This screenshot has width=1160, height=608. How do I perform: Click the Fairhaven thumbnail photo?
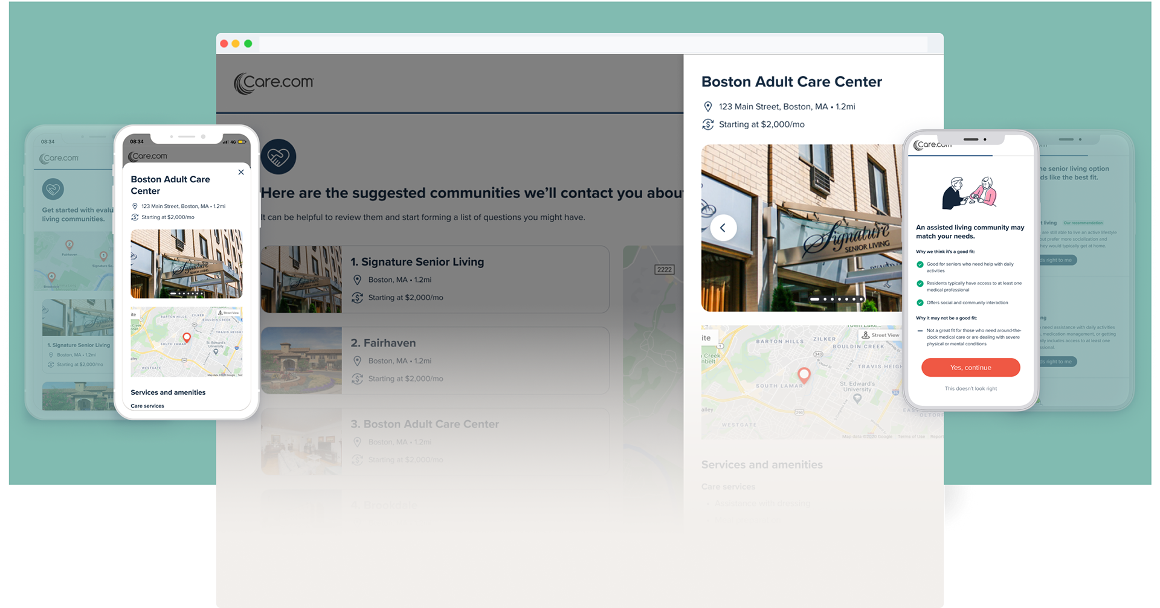301,360
